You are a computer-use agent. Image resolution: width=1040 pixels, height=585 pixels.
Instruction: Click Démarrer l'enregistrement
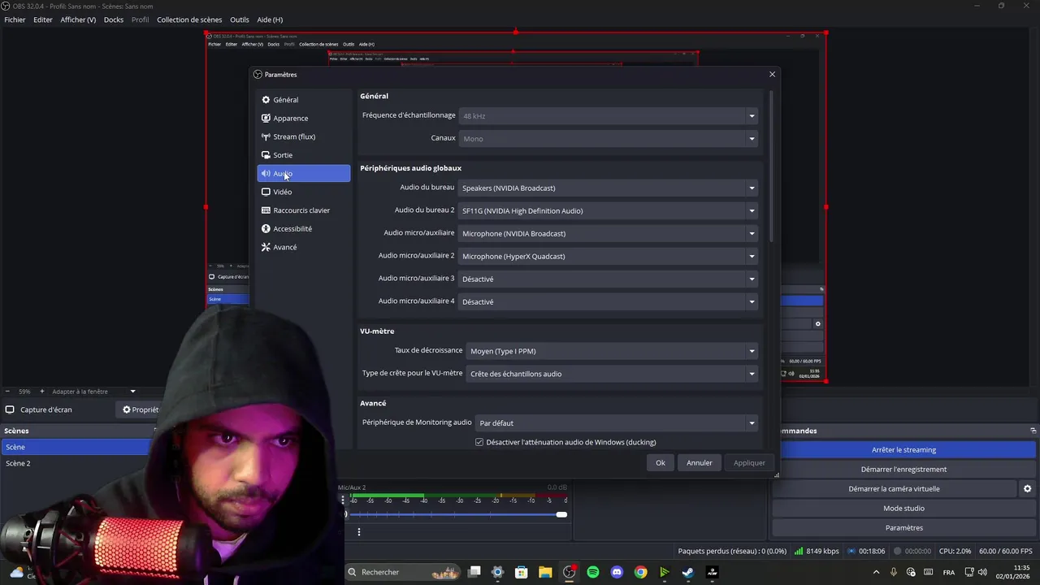pos(903,470)
